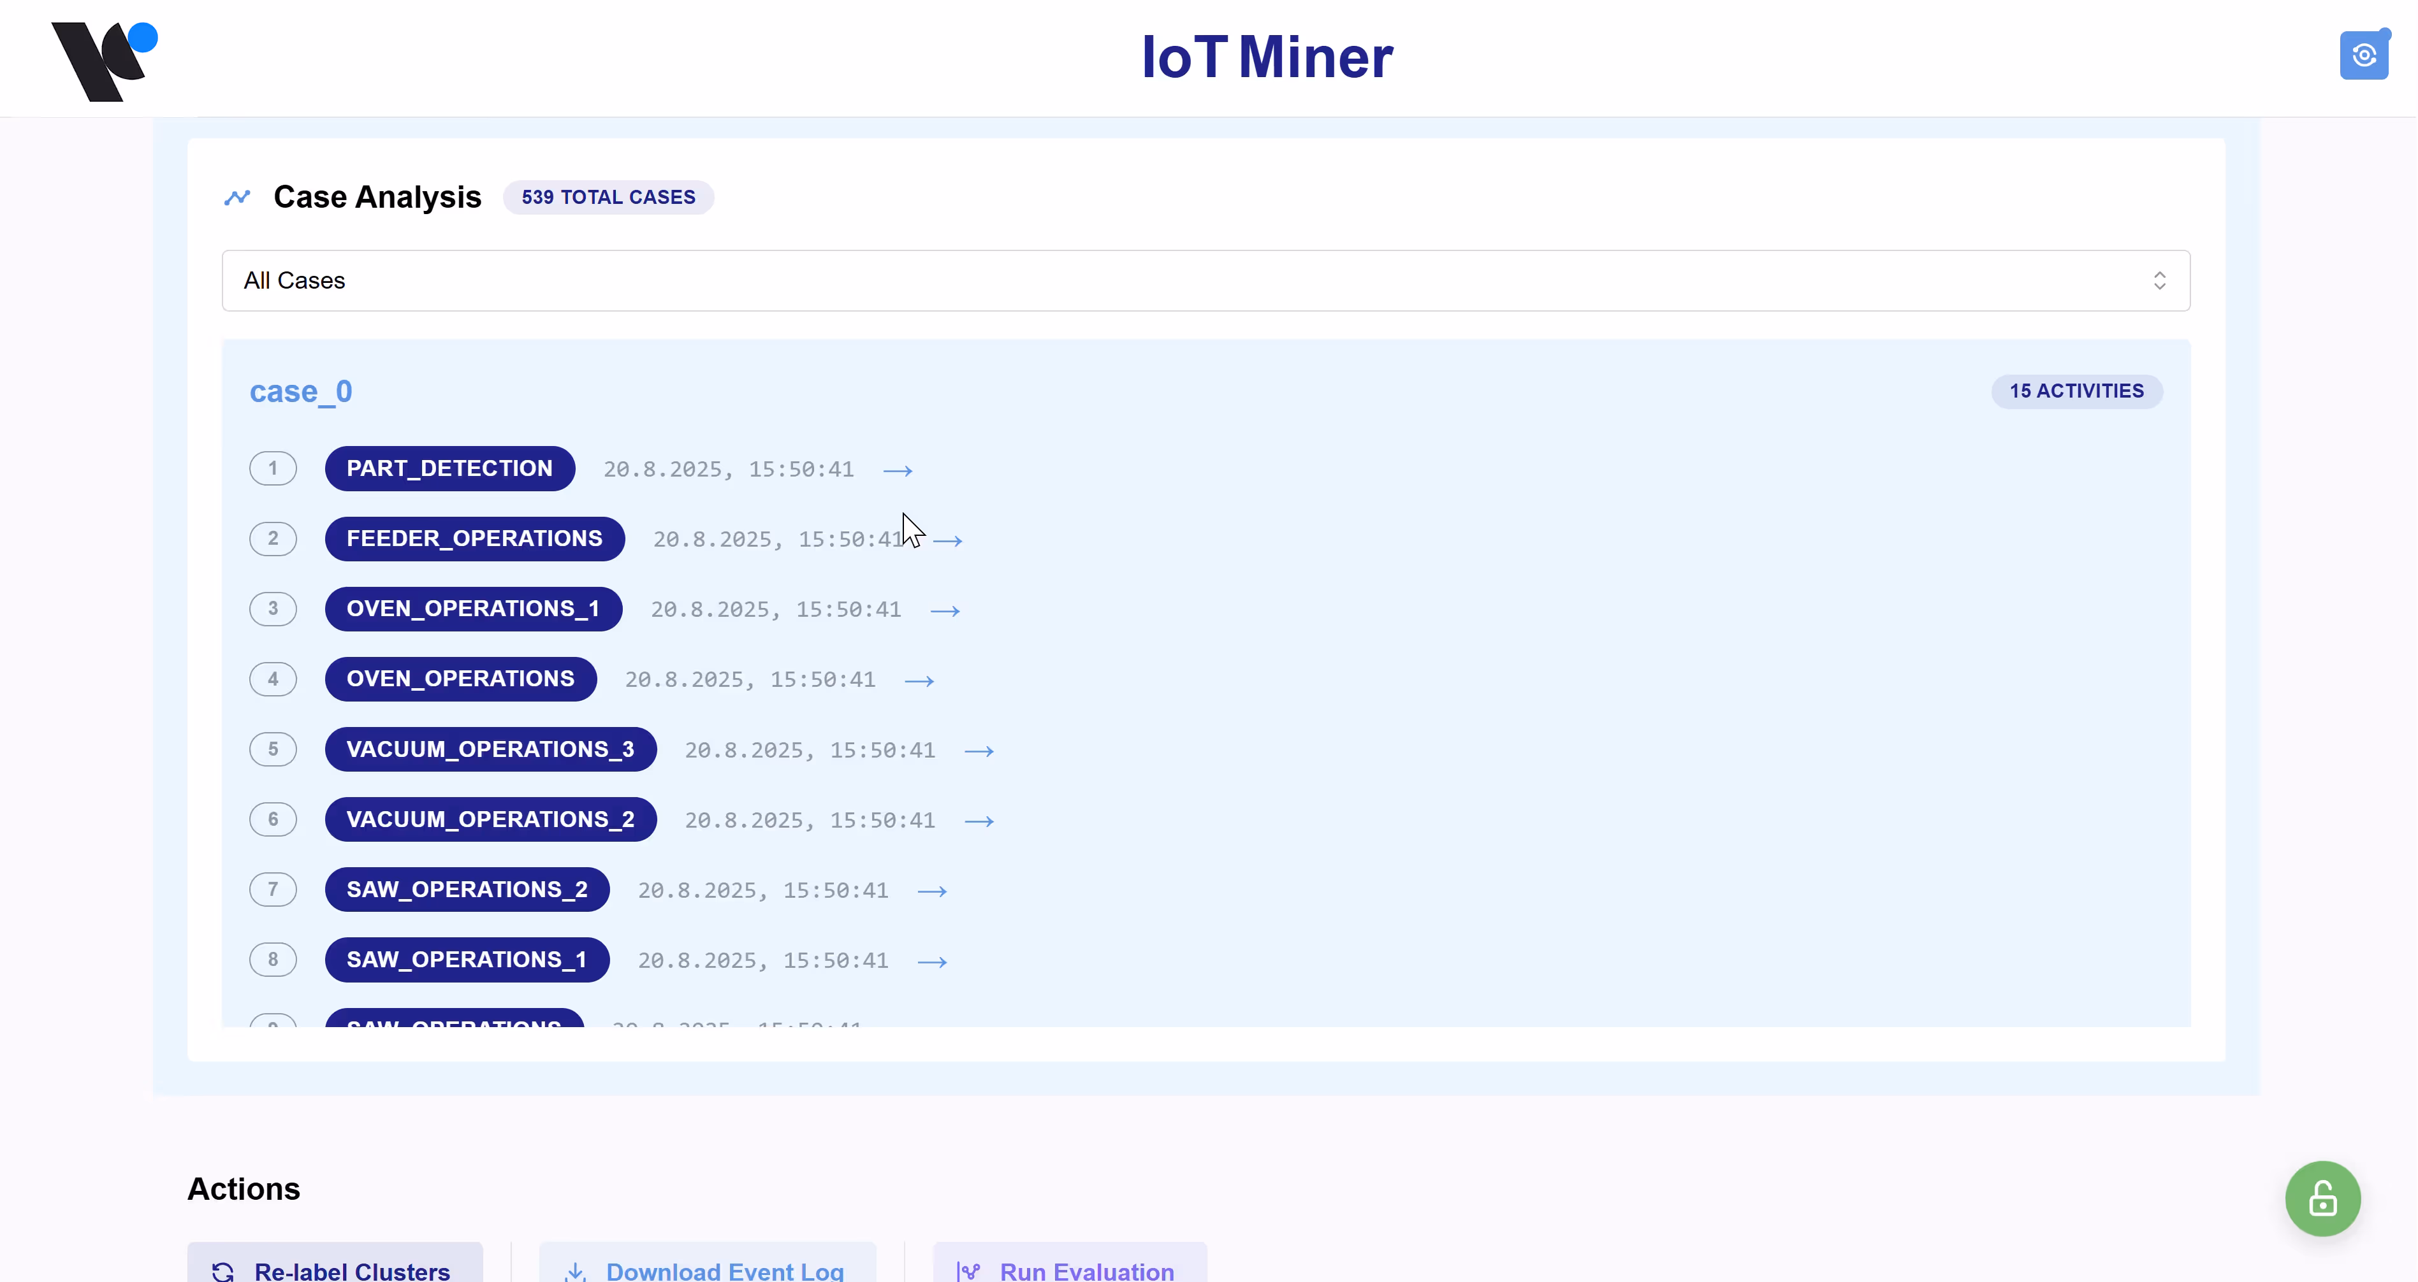Click the unlock icon at bottom-right
Viewport: 2418px width, 1282px height.
pyautogui.click(x=2322, y=1199)
